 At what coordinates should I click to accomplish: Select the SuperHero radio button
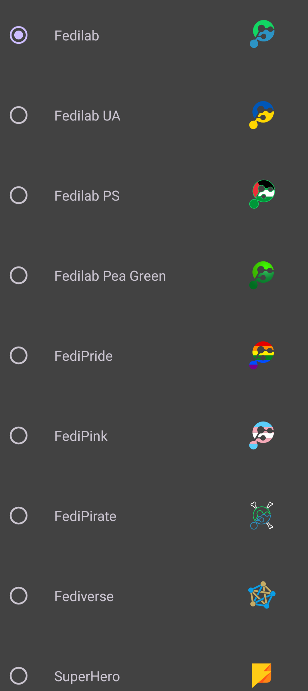click(x=19, y=676)
